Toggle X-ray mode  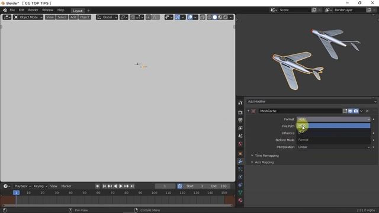203,17
